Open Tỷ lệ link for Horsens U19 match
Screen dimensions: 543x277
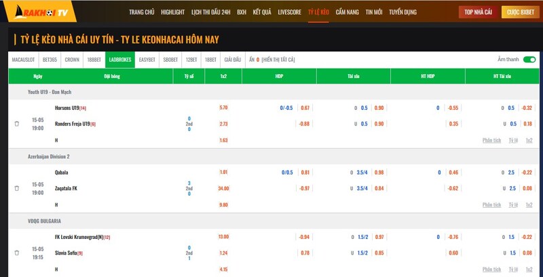(x=513, y=141)
